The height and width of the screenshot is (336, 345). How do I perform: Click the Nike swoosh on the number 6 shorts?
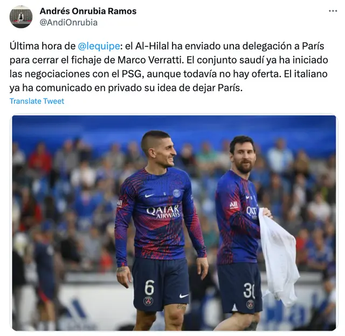pos(184,296)
